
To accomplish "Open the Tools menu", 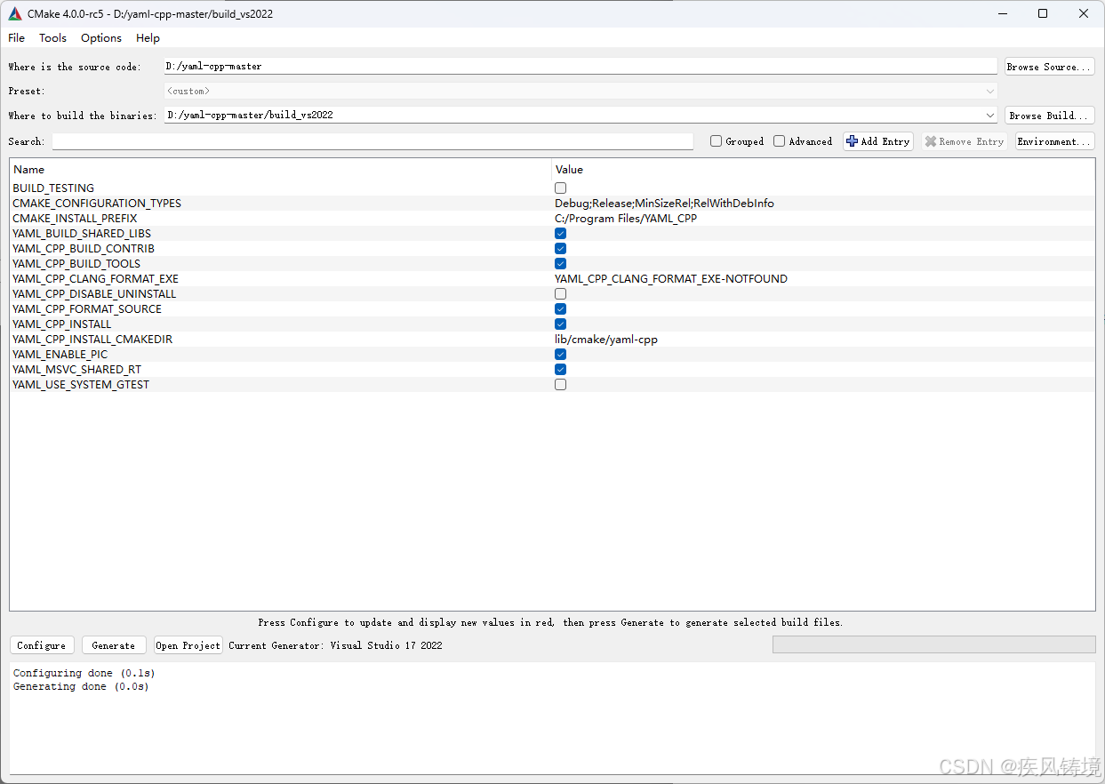I will tap(52, 38).
